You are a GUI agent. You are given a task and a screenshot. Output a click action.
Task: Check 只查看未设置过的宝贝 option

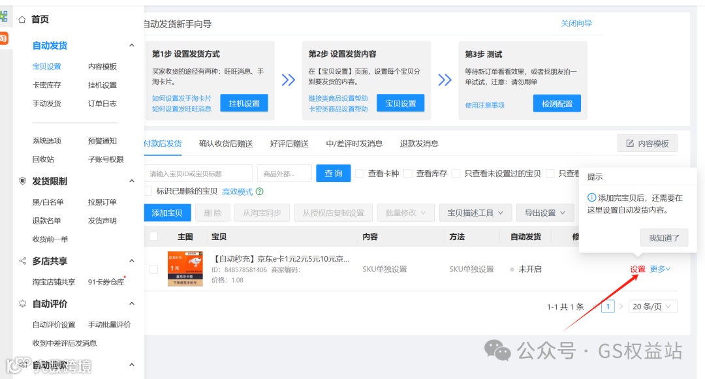coord(456,174)
